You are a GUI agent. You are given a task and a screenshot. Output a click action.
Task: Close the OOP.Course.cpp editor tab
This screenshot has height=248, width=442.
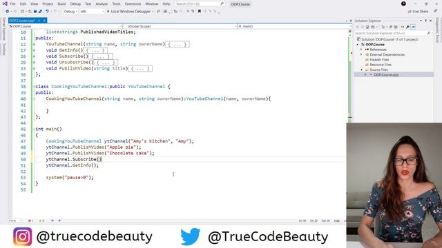[44, 21]
